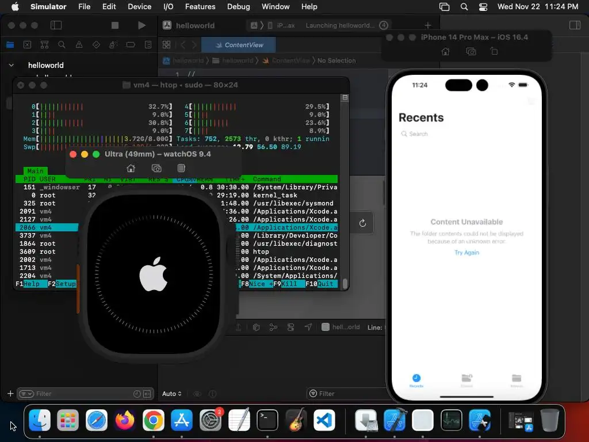The image size is (589, 442).
Task: Click htop F2 Setup
Action: [62, 284]
